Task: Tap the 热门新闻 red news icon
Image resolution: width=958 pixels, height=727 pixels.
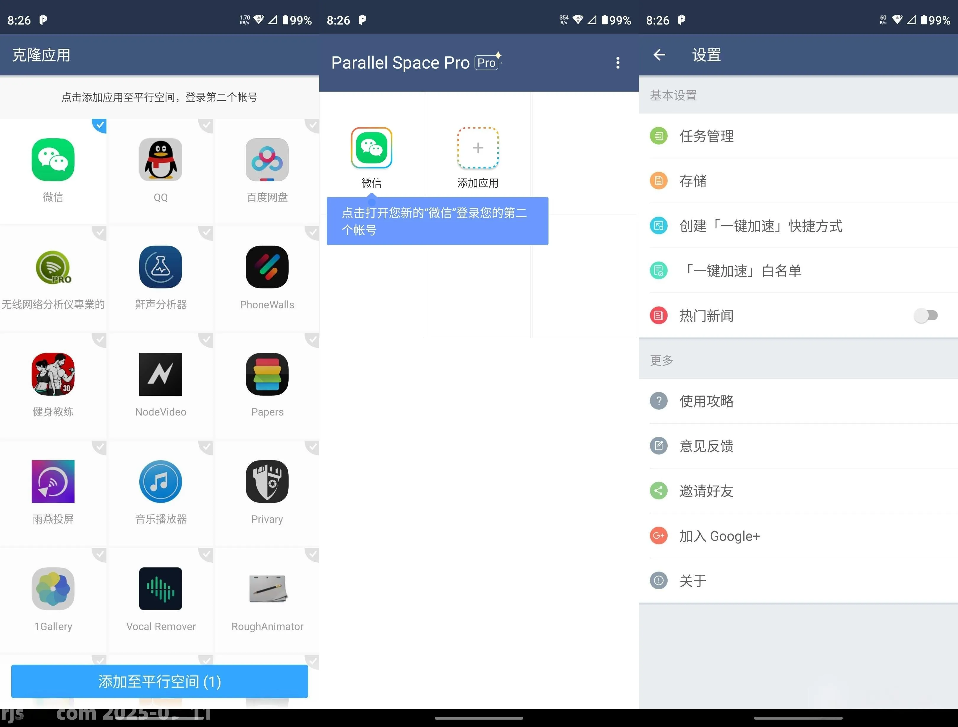Action: [x=659, y=316]
